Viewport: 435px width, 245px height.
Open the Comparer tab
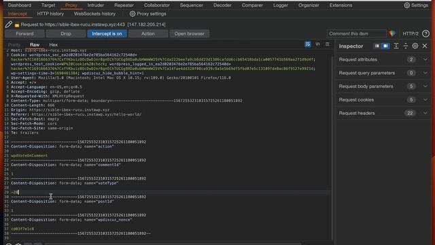252,5
